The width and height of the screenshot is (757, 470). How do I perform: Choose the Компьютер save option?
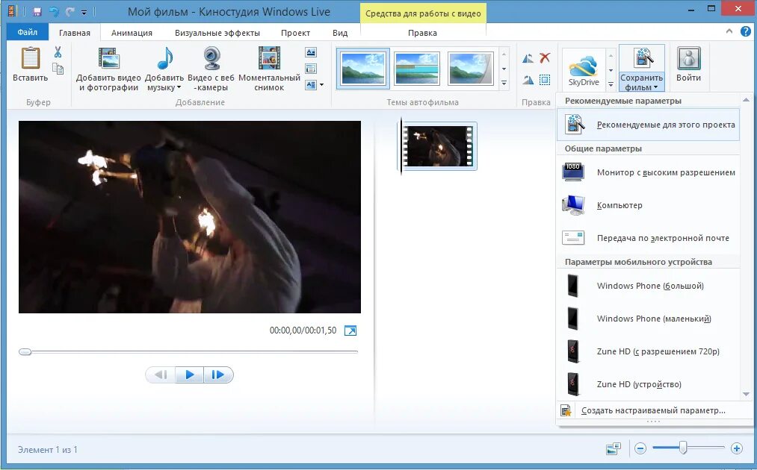(649, 205)
